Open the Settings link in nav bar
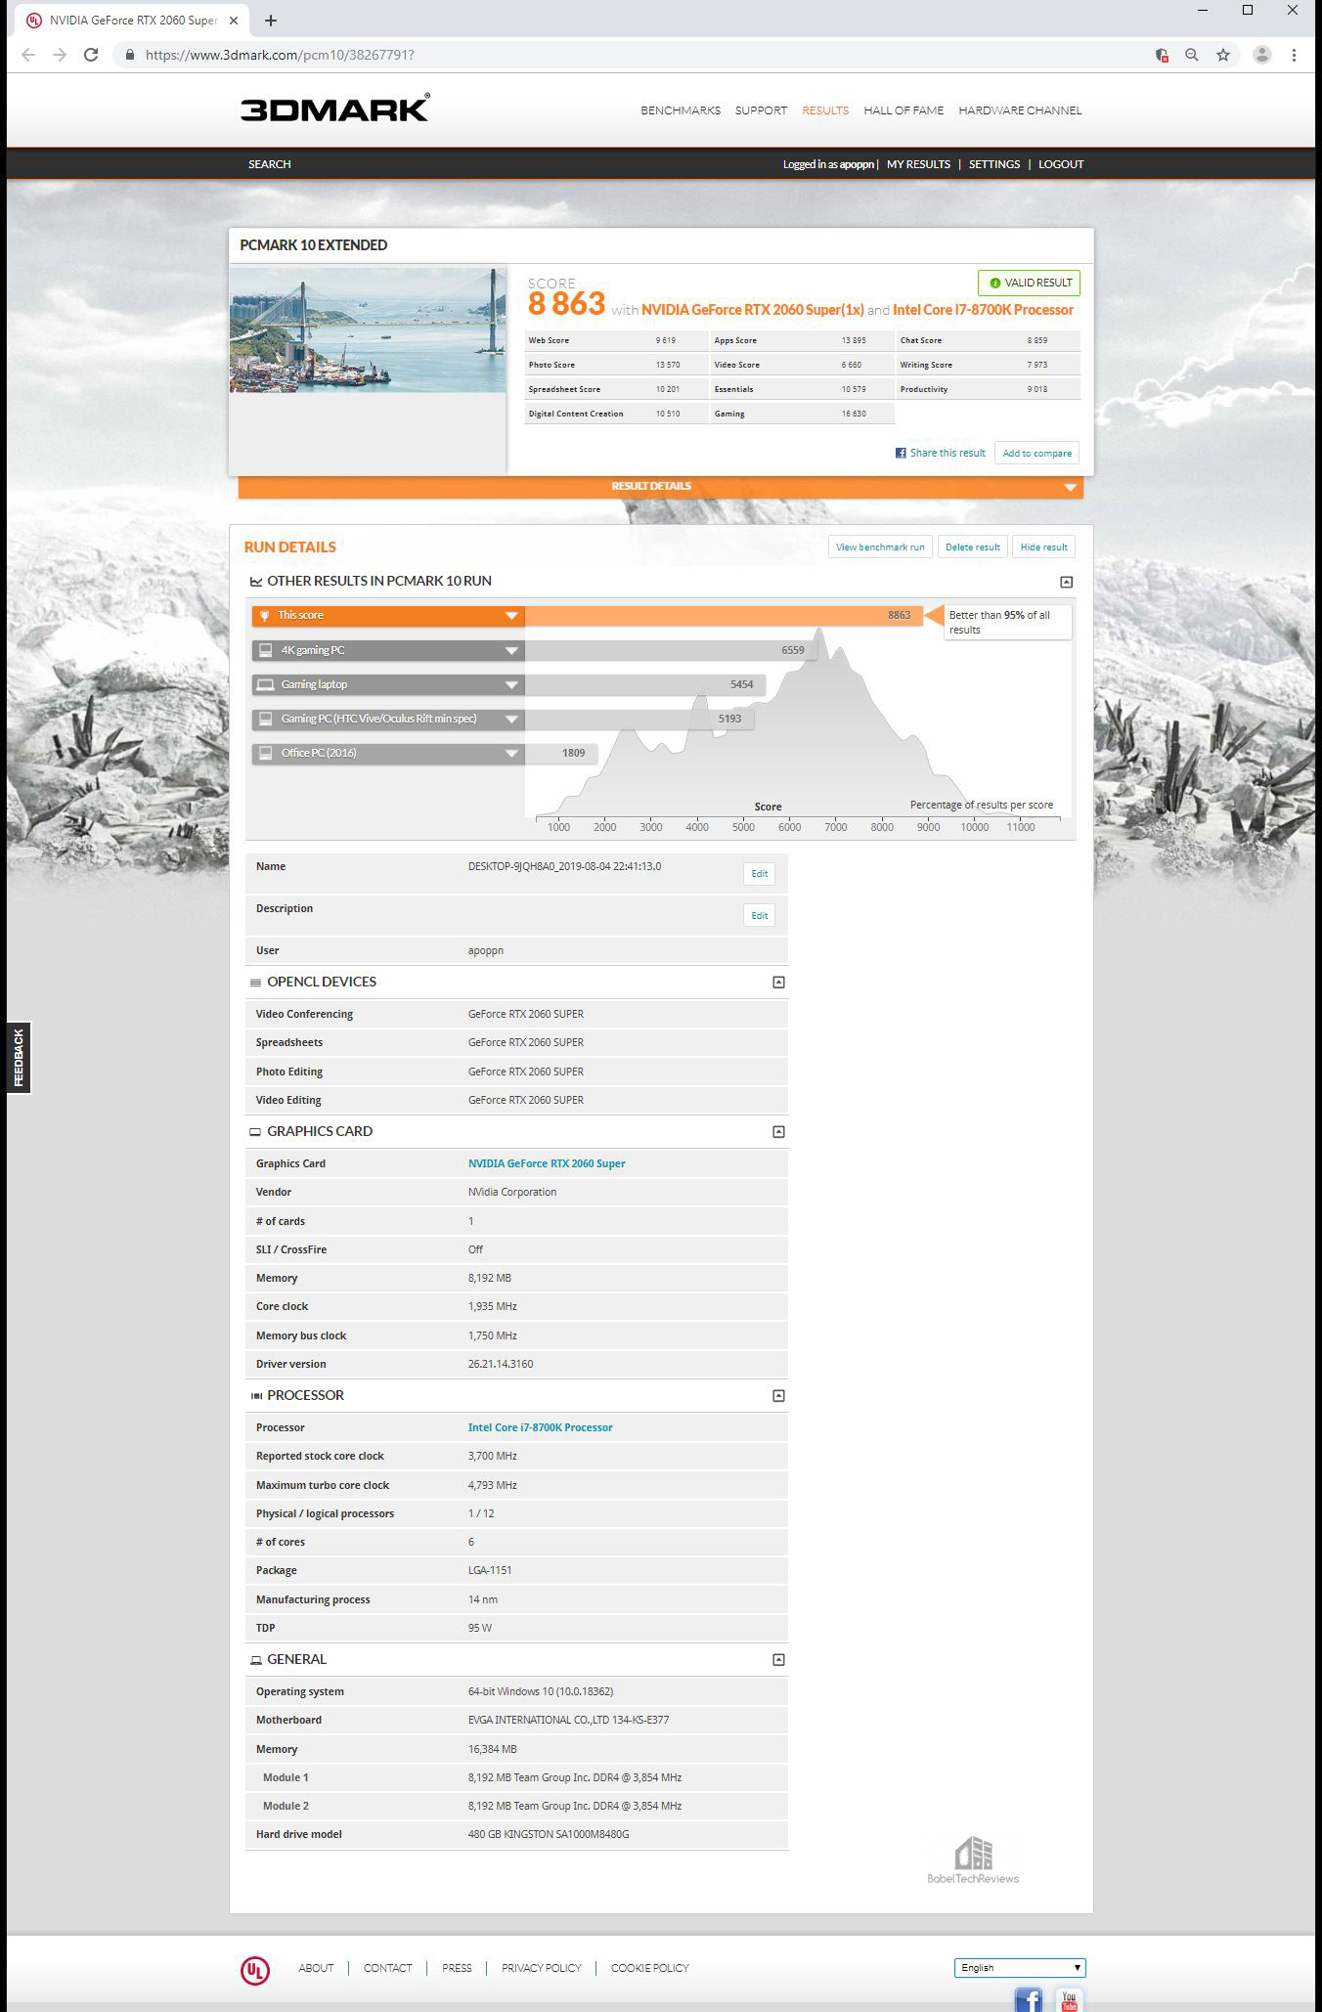The width and height of the screenshot is (1322, 2012). coord(994,164)
